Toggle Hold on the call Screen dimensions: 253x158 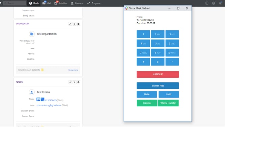coord(169,94)
